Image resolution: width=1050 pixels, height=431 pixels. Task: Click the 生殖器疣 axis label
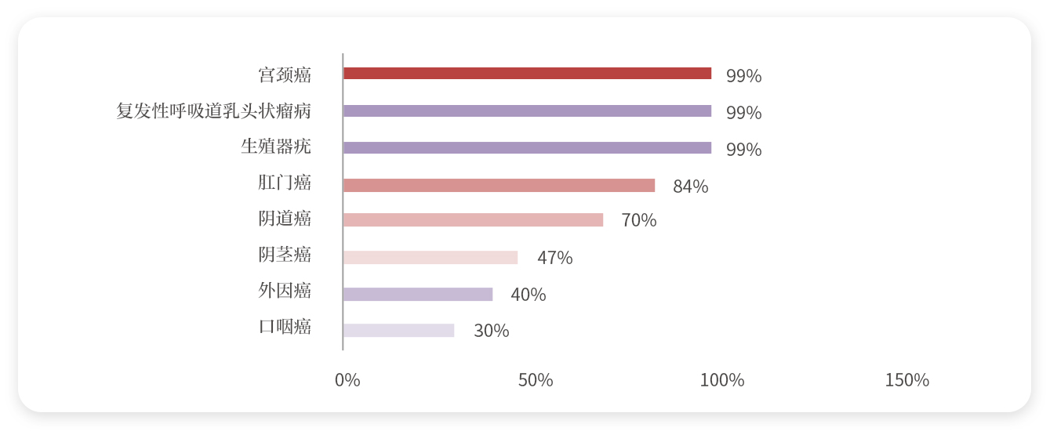[x=275, y=147]
